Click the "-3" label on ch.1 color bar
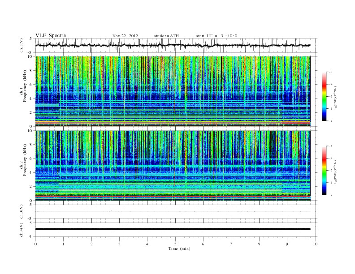355x274 pixels. (331, 72)
